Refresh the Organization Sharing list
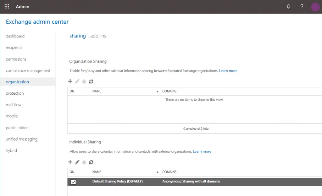The width and height of the screenshot is (322, 196). [x=91, y=81]
